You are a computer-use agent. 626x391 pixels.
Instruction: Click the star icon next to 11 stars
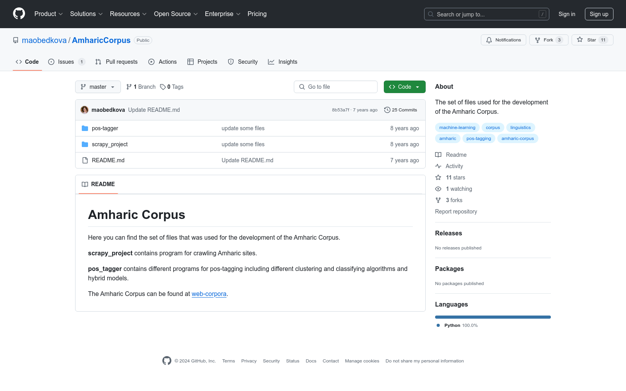tap(438, 178)
